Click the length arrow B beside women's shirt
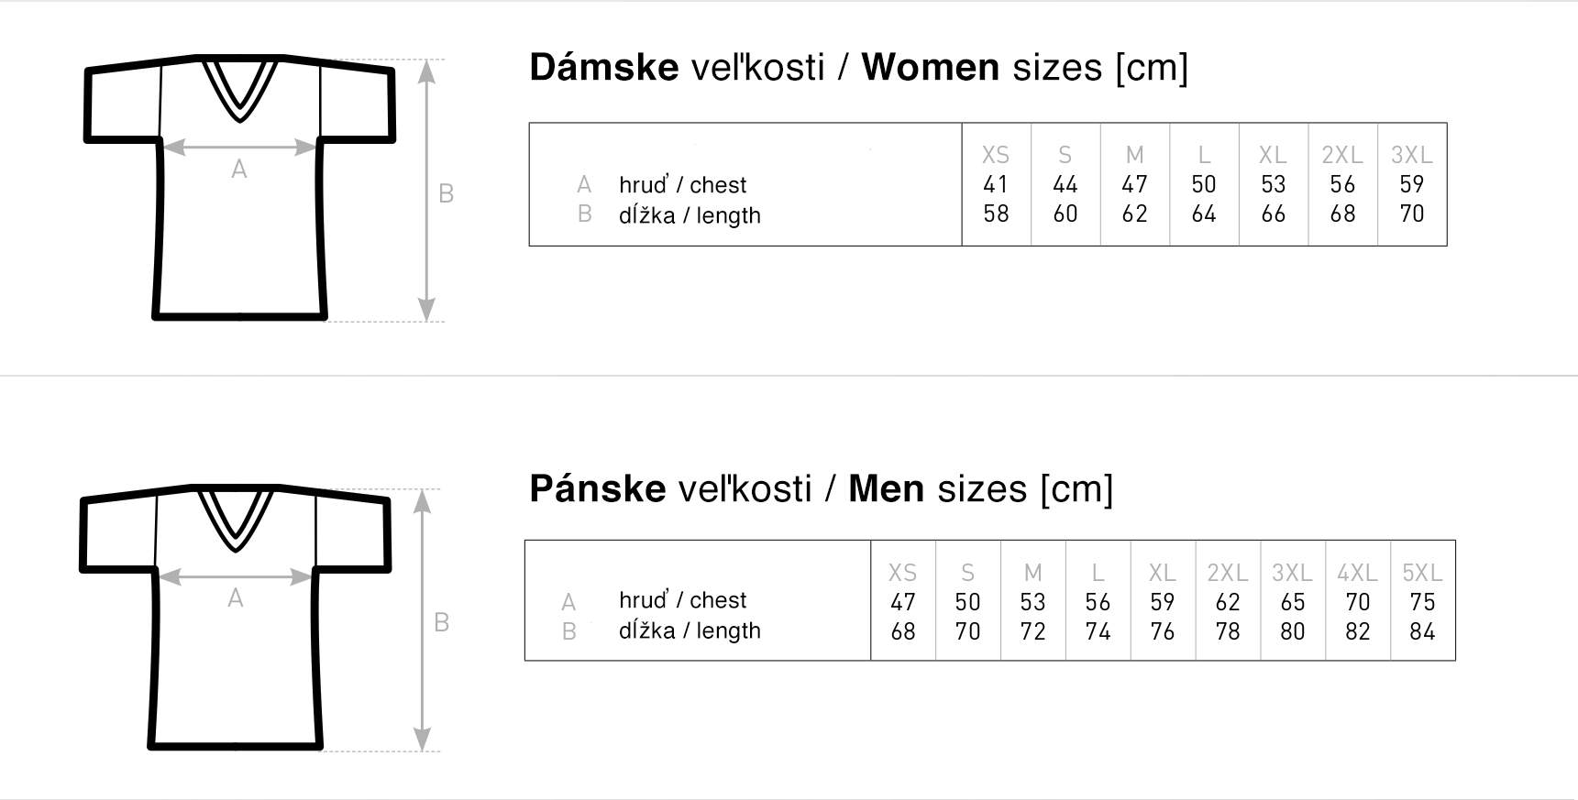The width and height of the screenshot is (1578, 800). click(x=426, y=191)
